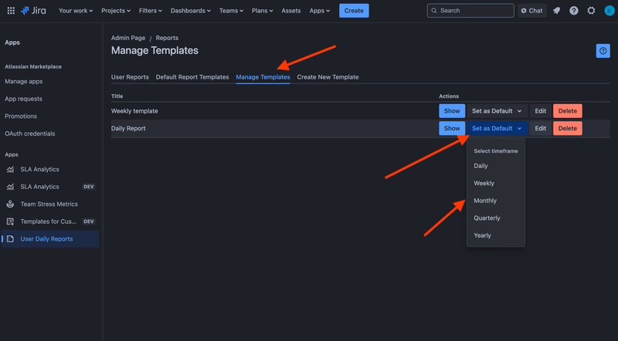The height and width of the screenshot is (341, 618).
Task: Expand the Projects menu
Action: point(116,11)
